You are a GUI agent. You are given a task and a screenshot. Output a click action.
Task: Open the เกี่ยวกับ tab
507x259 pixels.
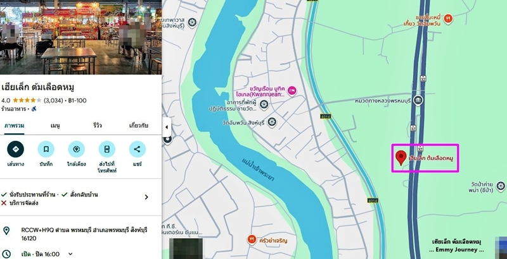139,126
